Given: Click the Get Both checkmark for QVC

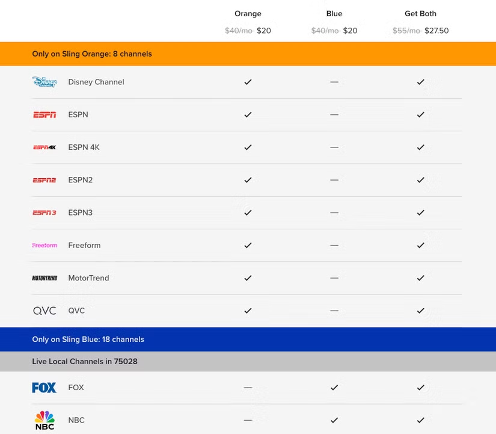Looking at the screenshot, I should tap(421, 311).
